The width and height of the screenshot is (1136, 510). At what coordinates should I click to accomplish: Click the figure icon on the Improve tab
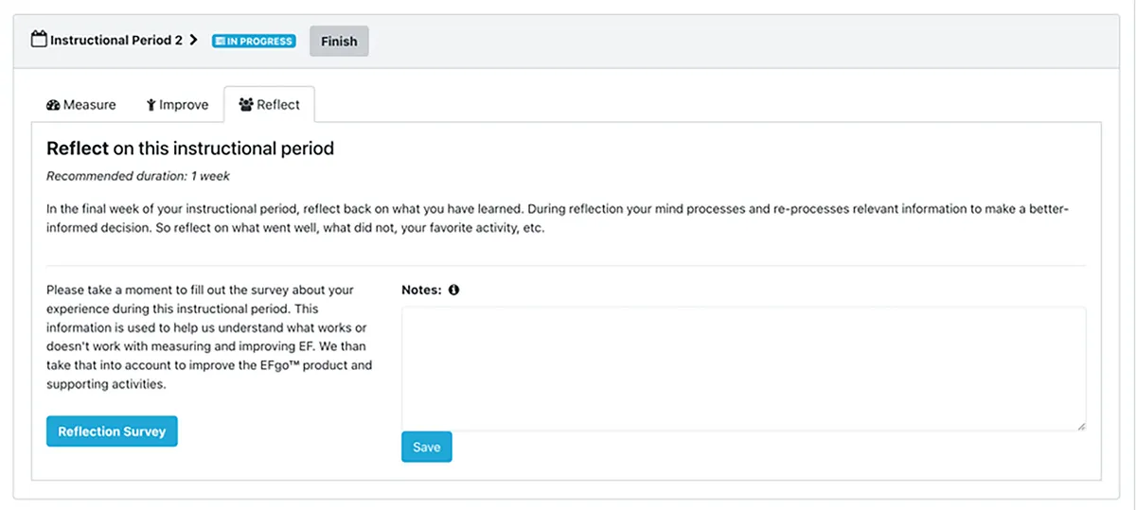tap(151, 105)
